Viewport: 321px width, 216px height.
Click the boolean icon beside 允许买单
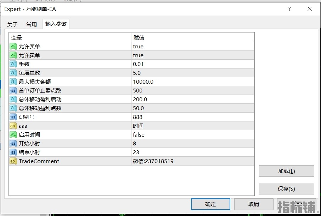click(13, 47)
